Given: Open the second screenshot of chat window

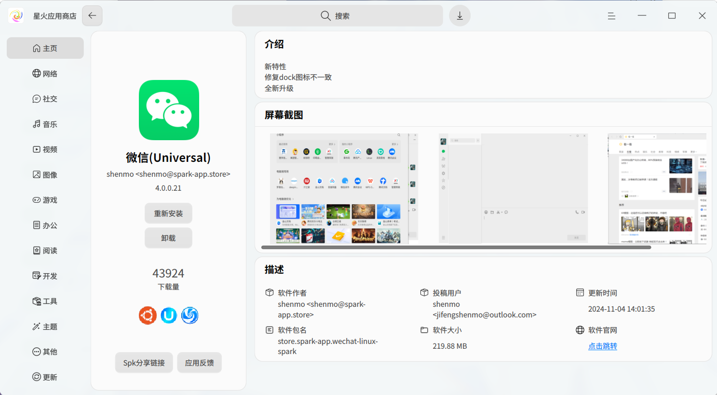Looking at the screenshot, I should [514, 188].
